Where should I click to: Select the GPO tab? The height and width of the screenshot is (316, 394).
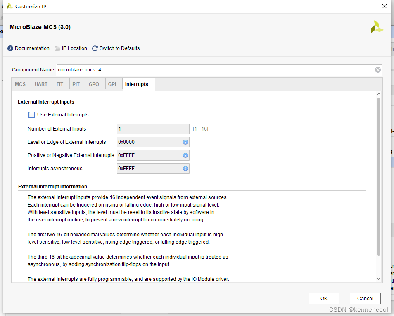click(94, 84)
